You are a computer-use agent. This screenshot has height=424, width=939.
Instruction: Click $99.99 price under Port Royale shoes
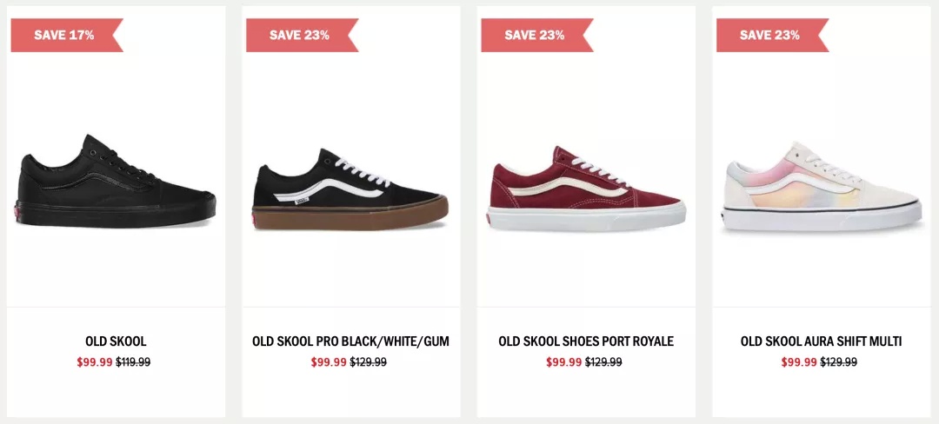564,361
